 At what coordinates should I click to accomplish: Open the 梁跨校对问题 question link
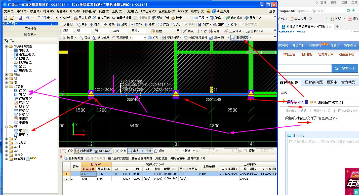point(297,102)
